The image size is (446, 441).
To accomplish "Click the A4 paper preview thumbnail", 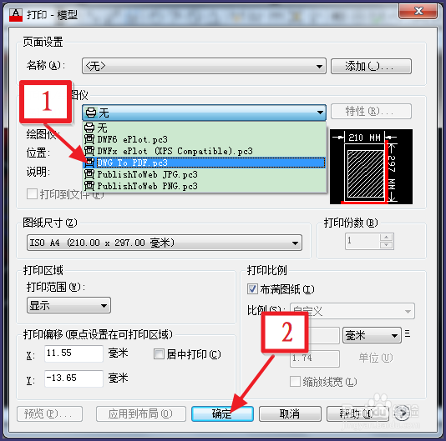I will (x=371, y=167).
